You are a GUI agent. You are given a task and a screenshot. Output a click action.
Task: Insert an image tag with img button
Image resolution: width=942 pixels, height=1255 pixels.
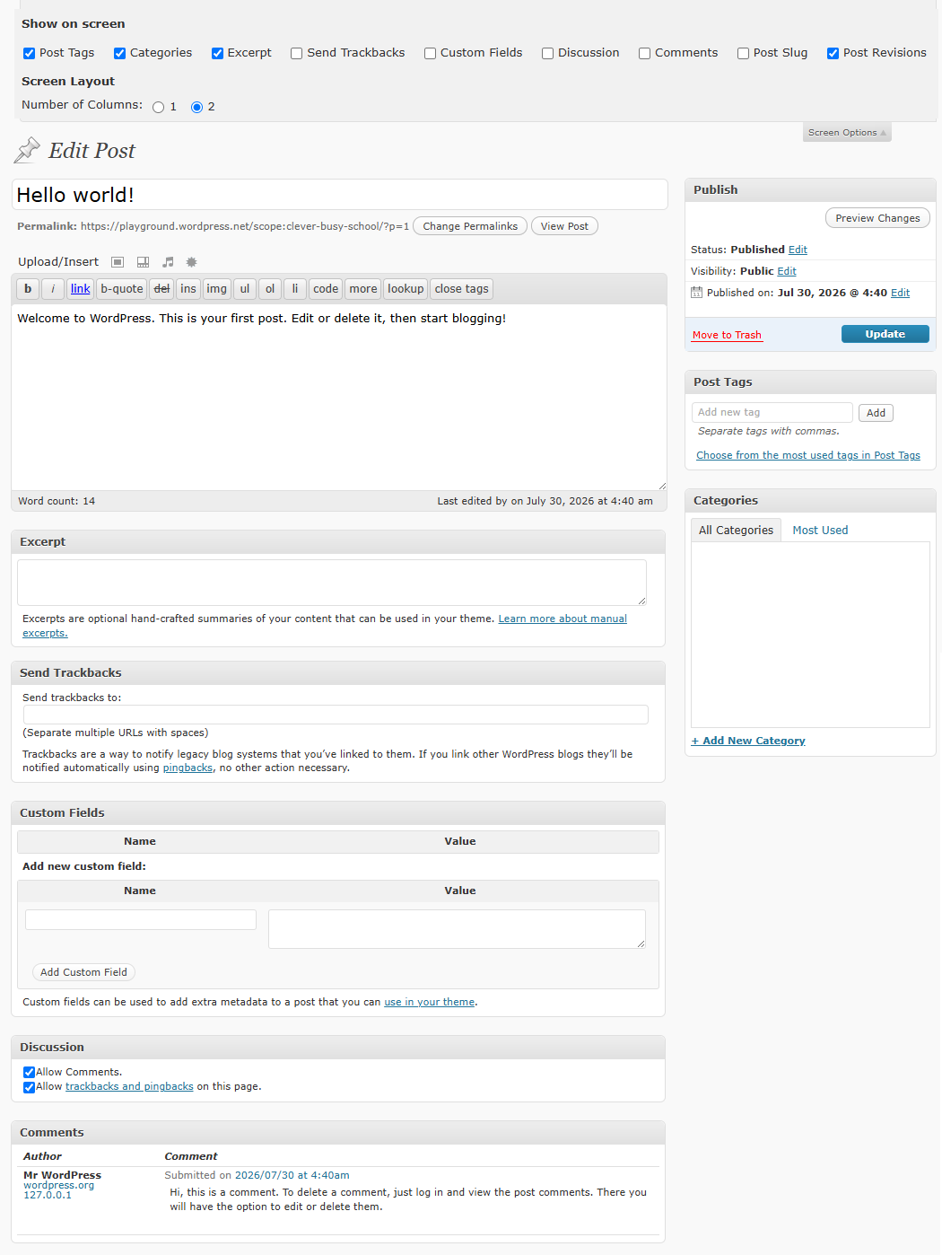click(217, 289)
